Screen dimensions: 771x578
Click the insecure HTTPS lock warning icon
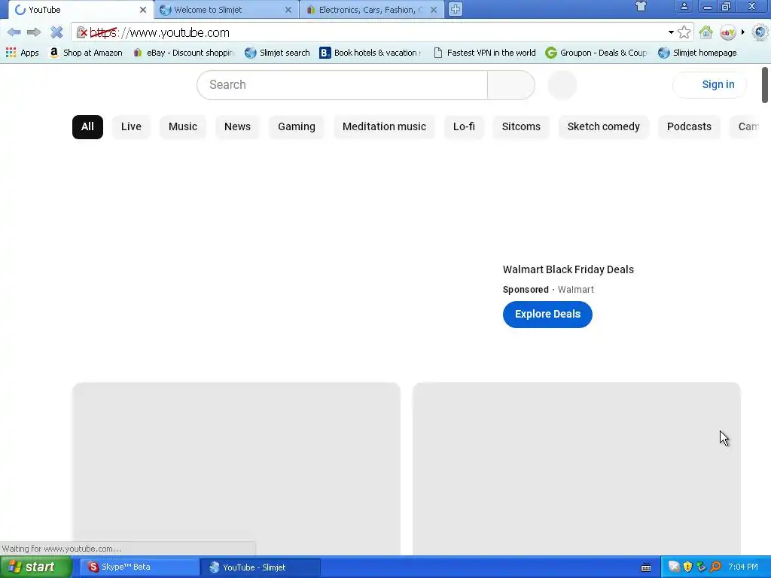point(82,32)
